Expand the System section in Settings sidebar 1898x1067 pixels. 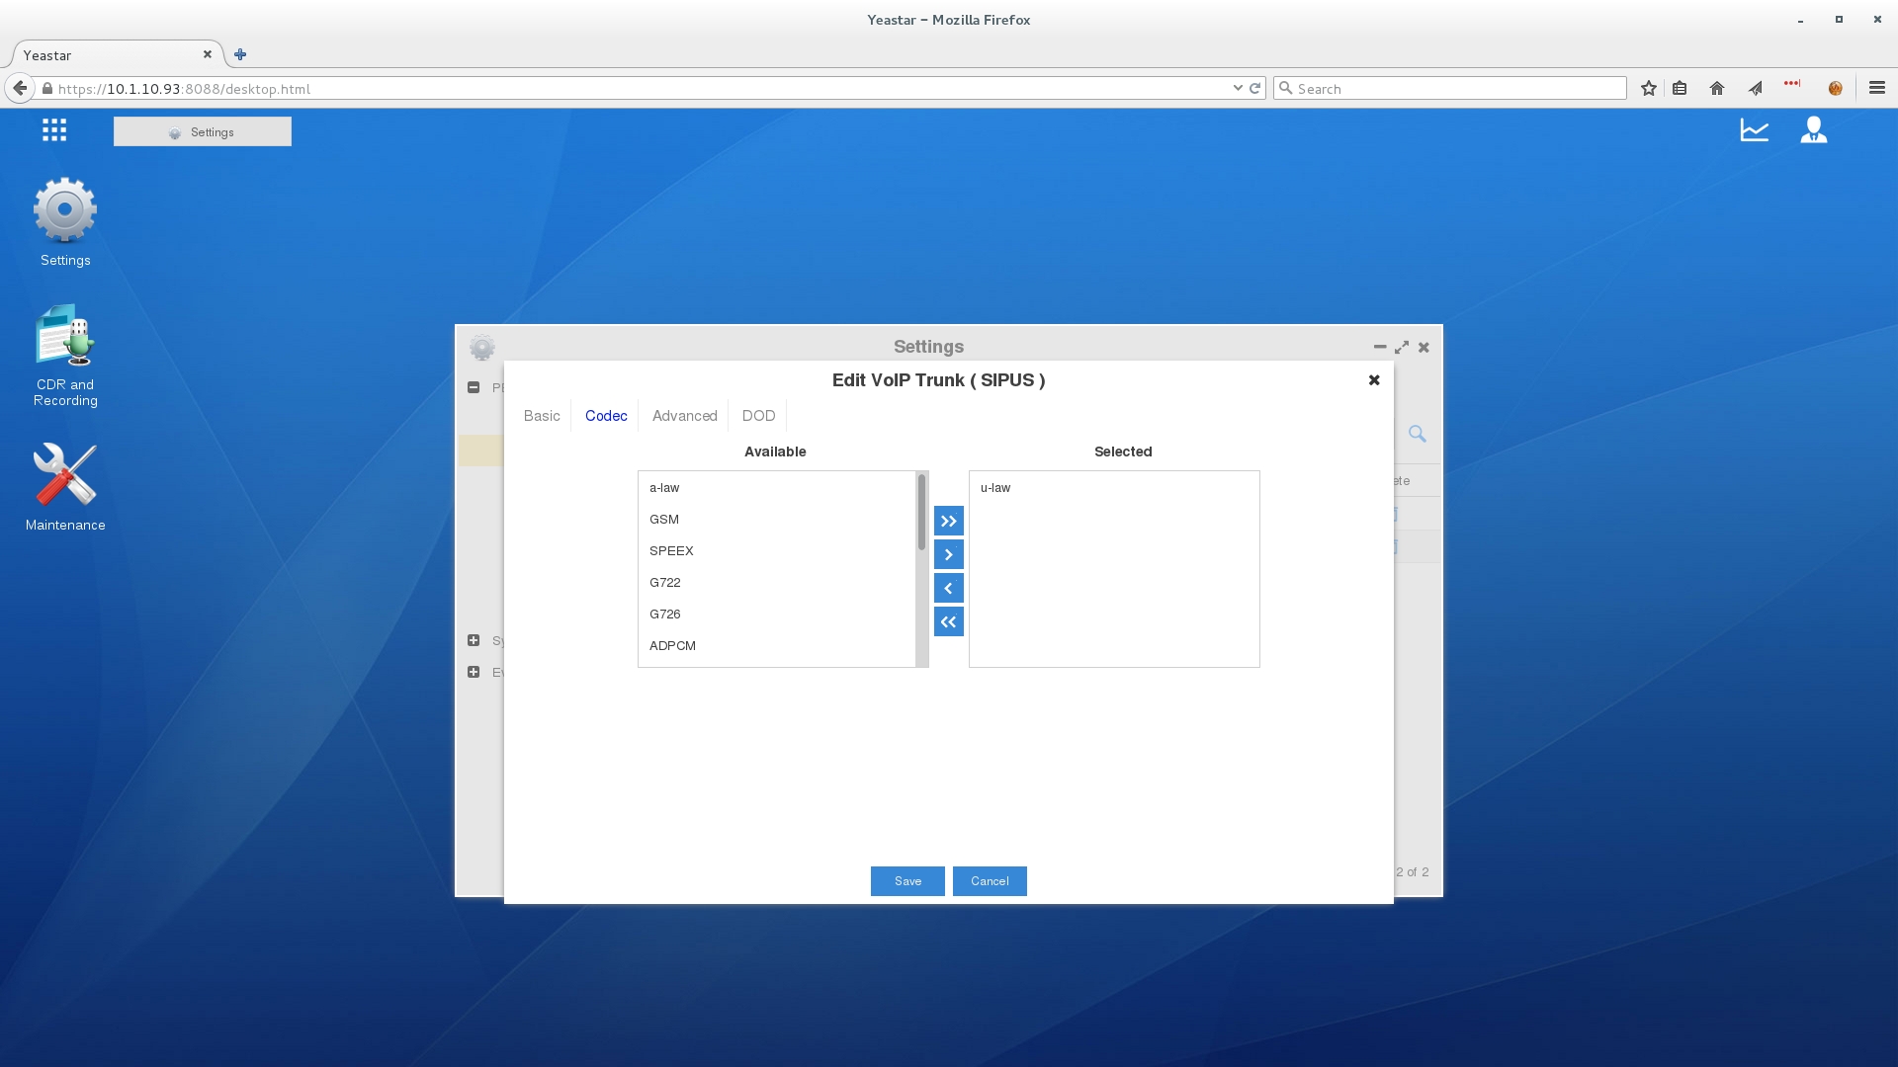474,640
